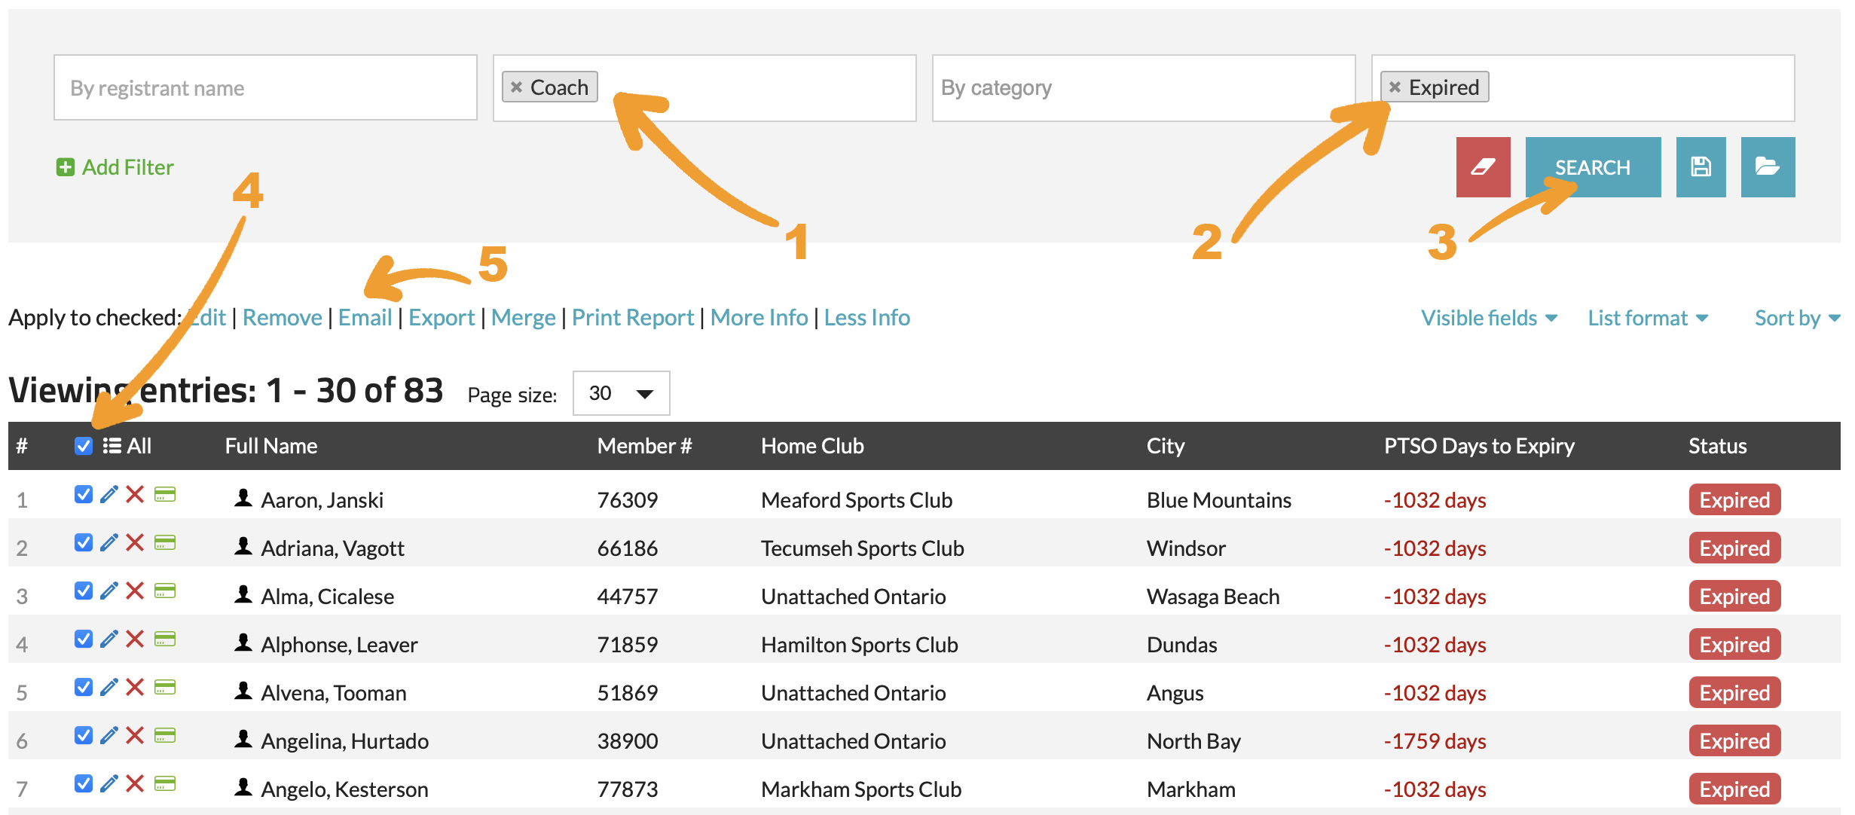Open the List format menu

click(x=1647, y=318)
